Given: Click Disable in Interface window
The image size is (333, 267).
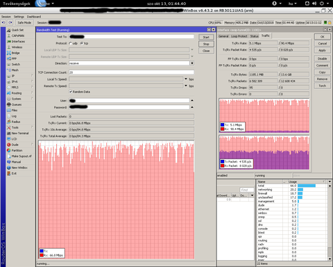Looking at the screenshot, I should click(323, 58).
